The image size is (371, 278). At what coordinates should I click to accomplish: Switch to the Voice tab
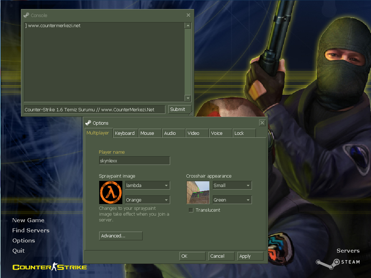pos(220,133)
